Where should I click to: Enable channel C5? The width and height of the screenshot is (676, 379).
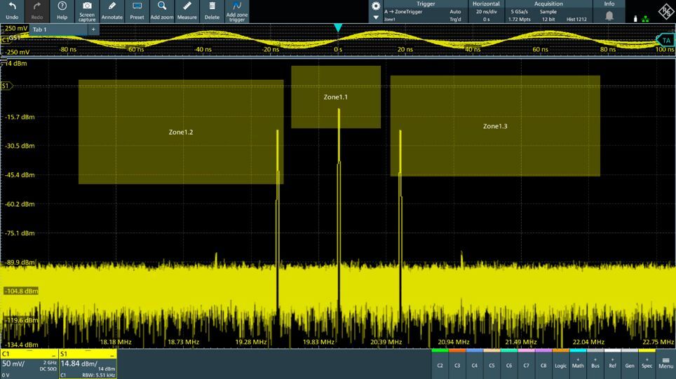(492, 364)
